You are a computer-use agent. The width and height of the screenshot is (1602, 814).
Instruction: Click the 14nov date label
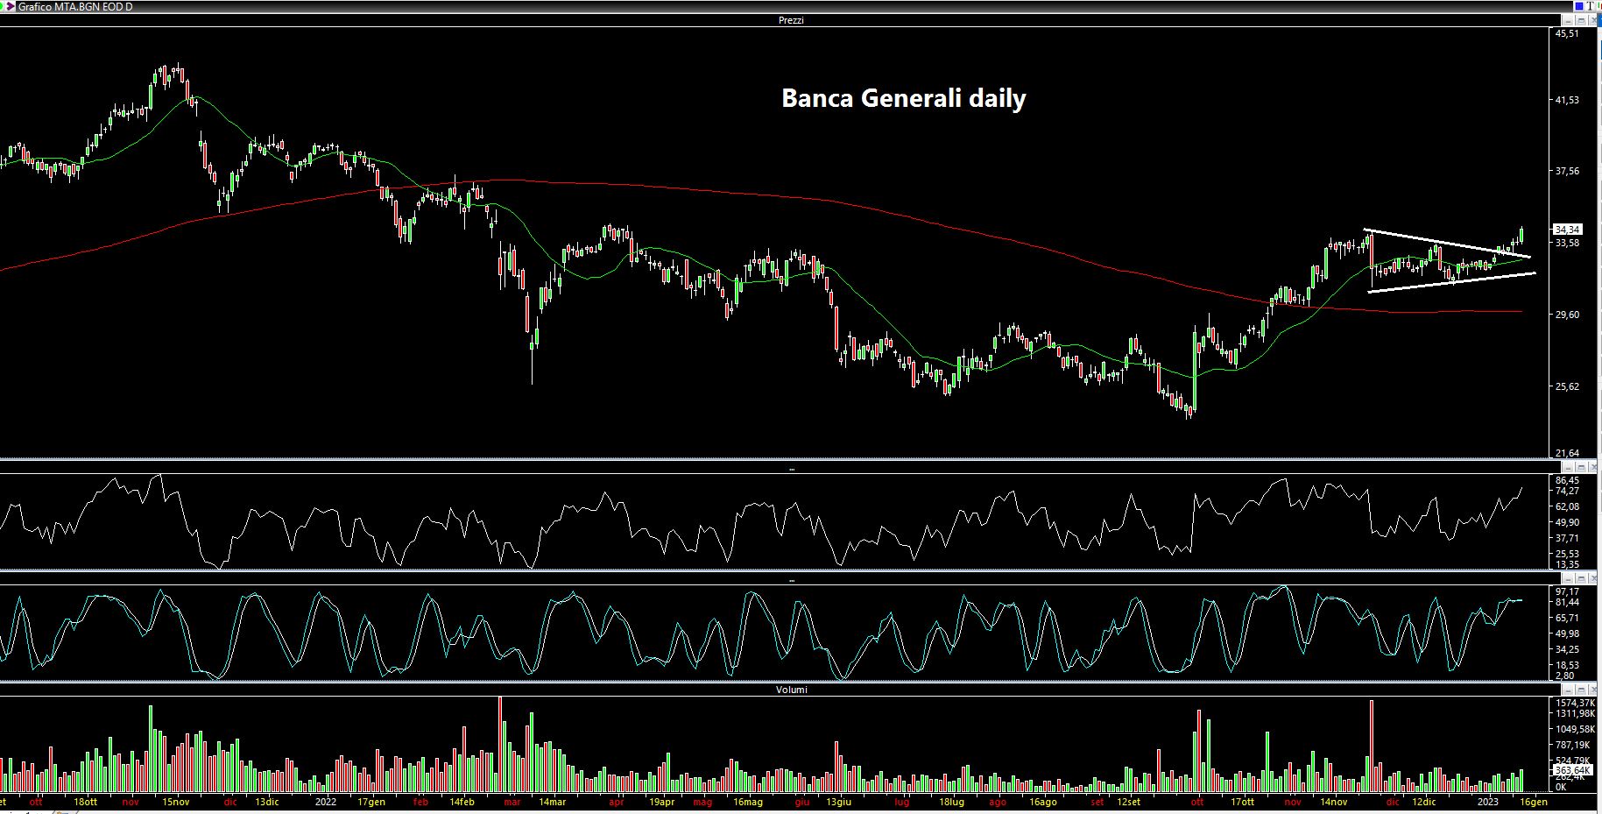1333,802
